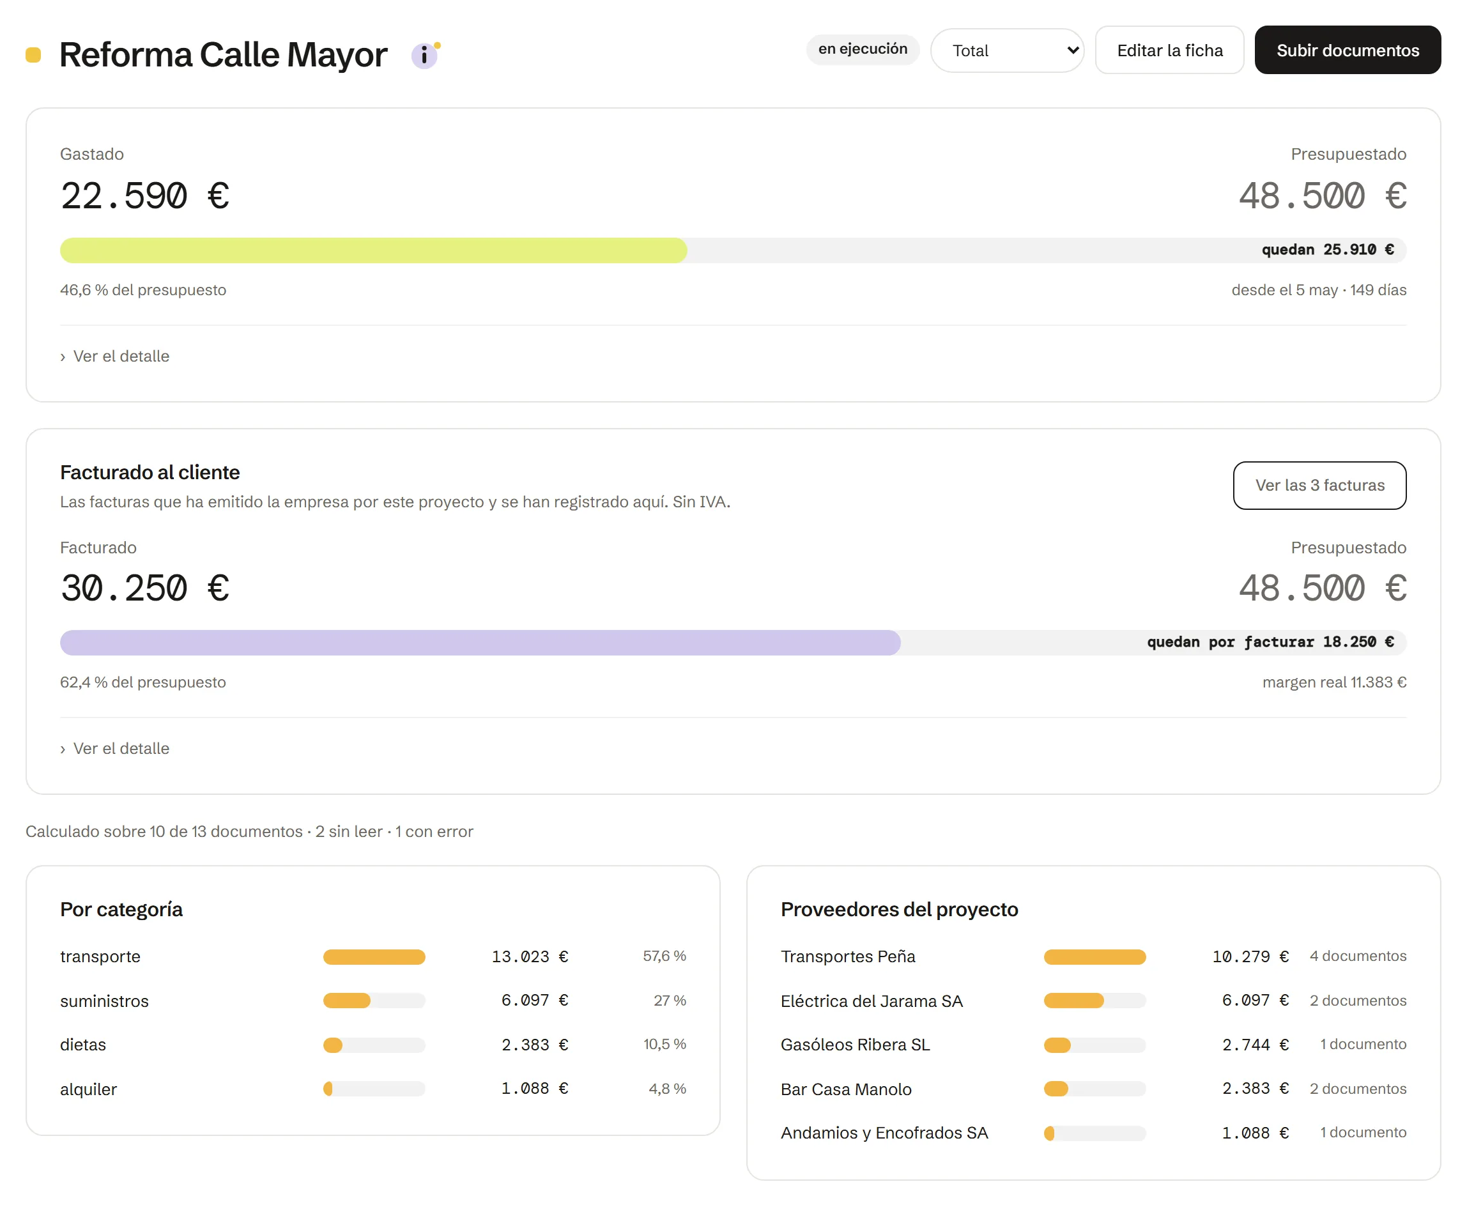Click Subir documentos

1347,50
